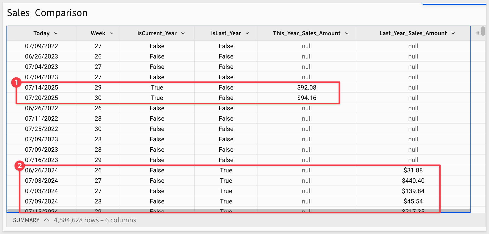Screen dimensions: 489x234
Task: Select the $440.40 last year cell
Action: (413, 181)
